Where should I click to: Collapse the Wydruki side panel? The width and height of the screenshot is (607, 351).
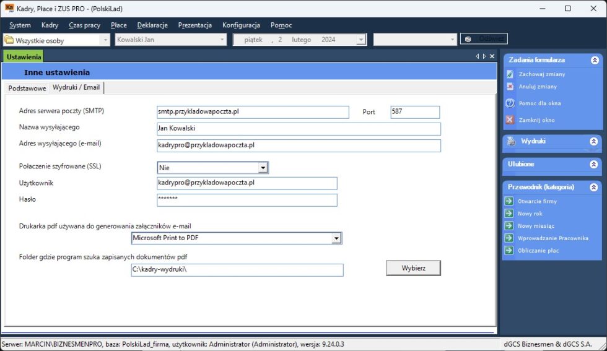click(x=594, y=141)
